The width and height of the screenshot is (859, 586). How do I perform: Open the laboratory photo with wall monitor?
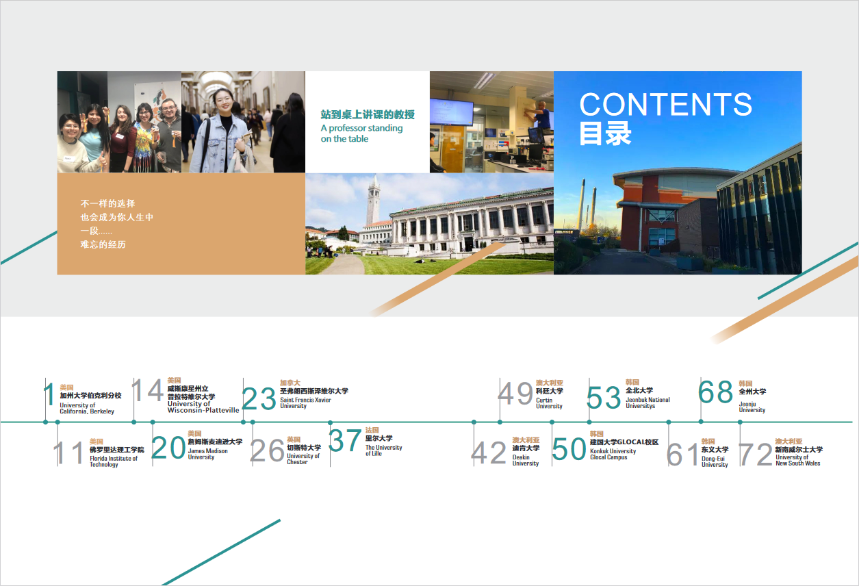coord(491,122)
